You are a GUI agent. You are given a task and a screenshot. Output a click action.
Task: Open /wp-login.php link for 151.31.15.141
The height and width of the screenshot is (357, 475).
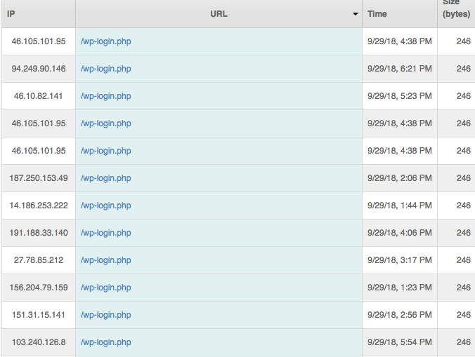pos(105,315)
